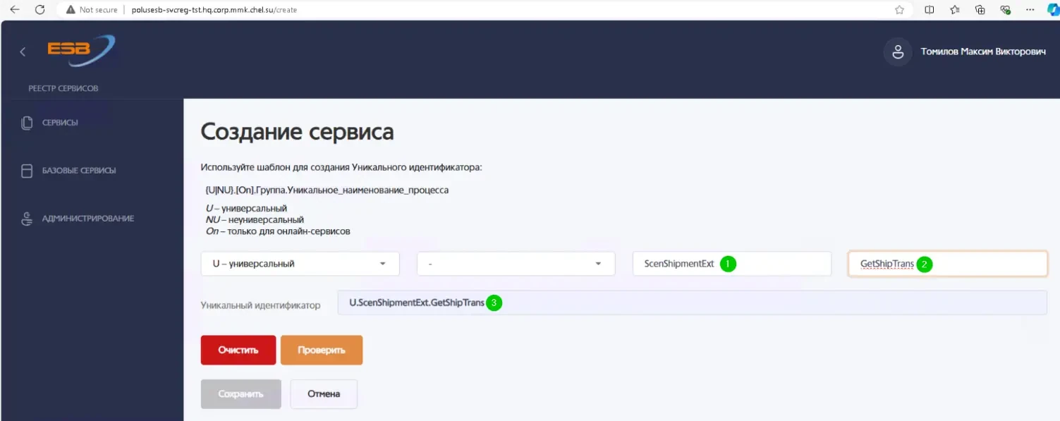Open the Not secure site warning
Viewport: 1060px width, 421px height.
click(x=92, y=10)
